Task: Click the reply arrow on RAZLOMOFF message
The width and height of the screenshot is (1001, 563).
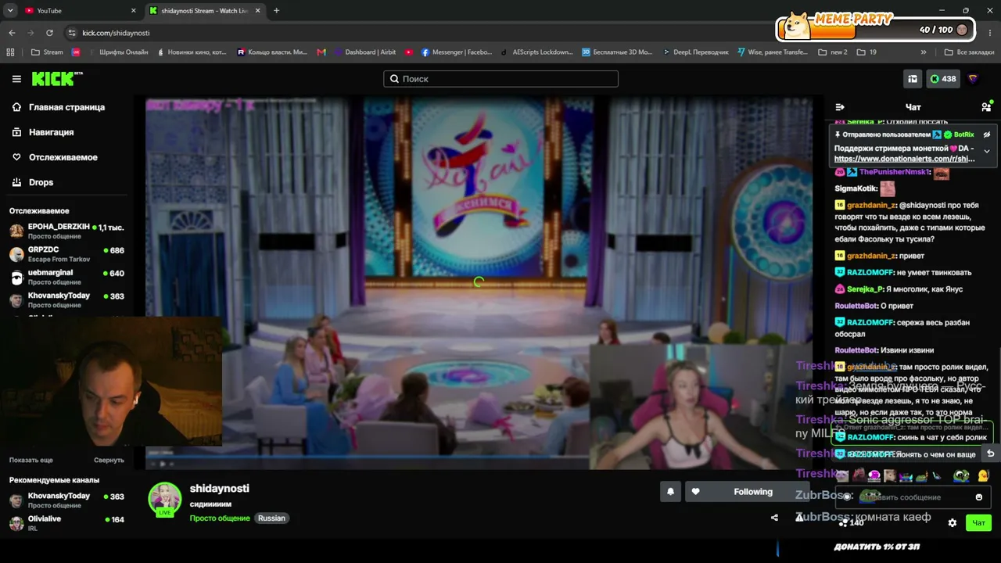Action: click(990, 454)
